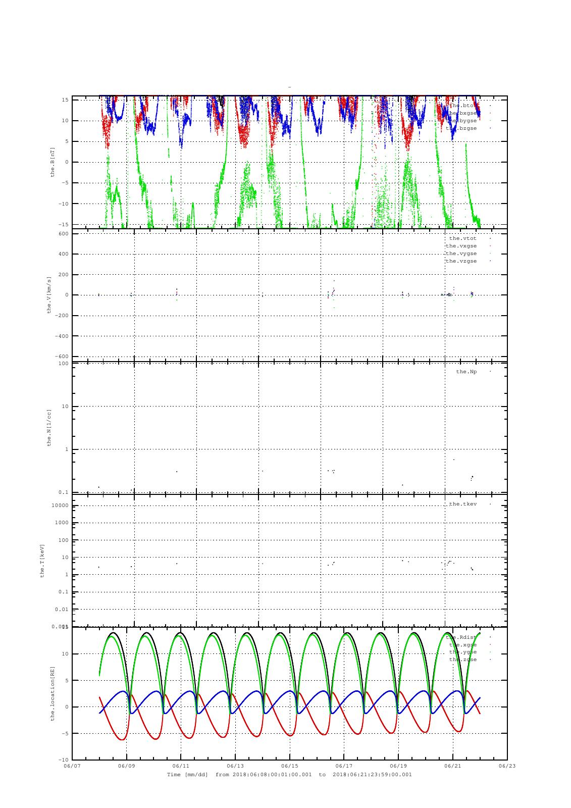The width and height of the screenshot is (571, 808).
Task: Select the the.vzgse legend label
Action: point(461,261)
